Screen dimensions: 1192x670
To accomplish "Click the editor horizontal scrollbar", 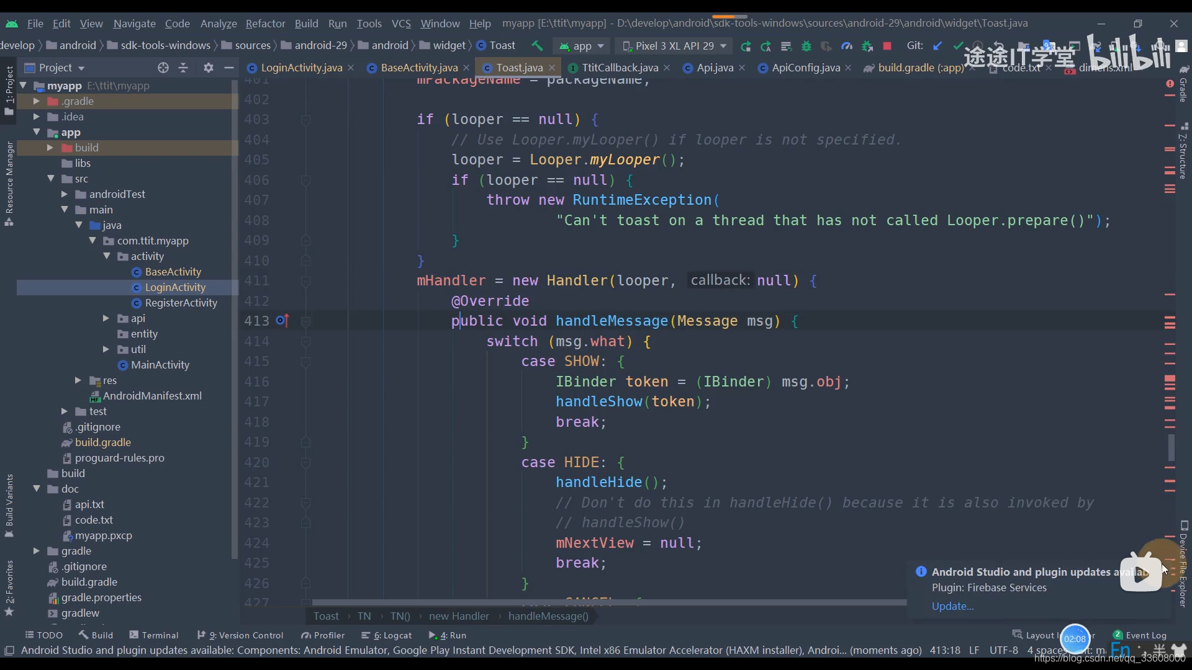I will coord(608,602).
